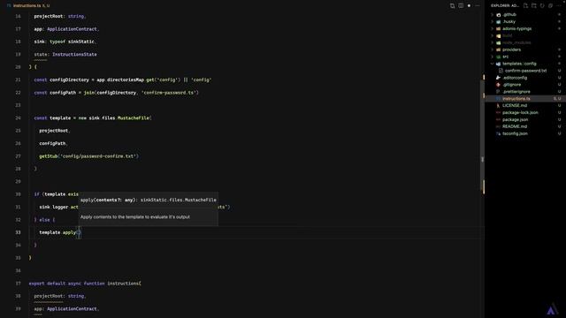The height and width of the screenshot is (318, 566).
Task: Click the confirm-password.txt file icon
Action: [501, 71]
